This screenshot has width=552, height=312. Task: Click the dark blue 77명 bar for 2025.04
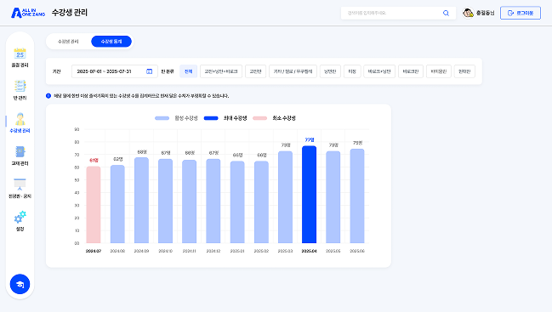coord(309,195)
